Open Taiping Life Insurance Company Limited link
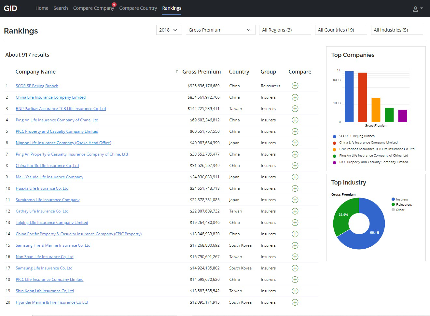 tap(52, 223)
